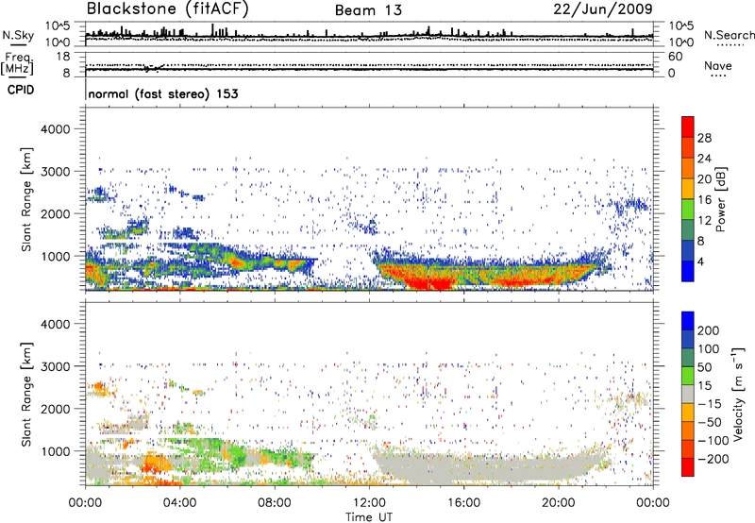Click the "200" velocity colorbar label

(709, 330)
